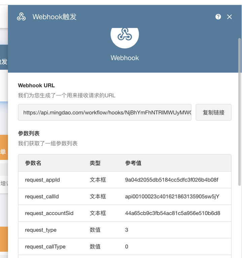Click value api00100023c401621863135905sw5jY
The image size is (242, 258).
[x=172, y=196]
